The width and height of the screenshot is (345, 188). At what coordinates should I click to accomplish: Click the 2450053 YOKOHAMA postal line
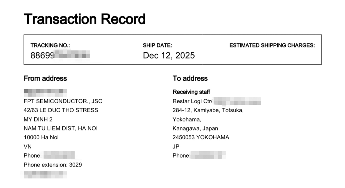[x=201, y=138]
